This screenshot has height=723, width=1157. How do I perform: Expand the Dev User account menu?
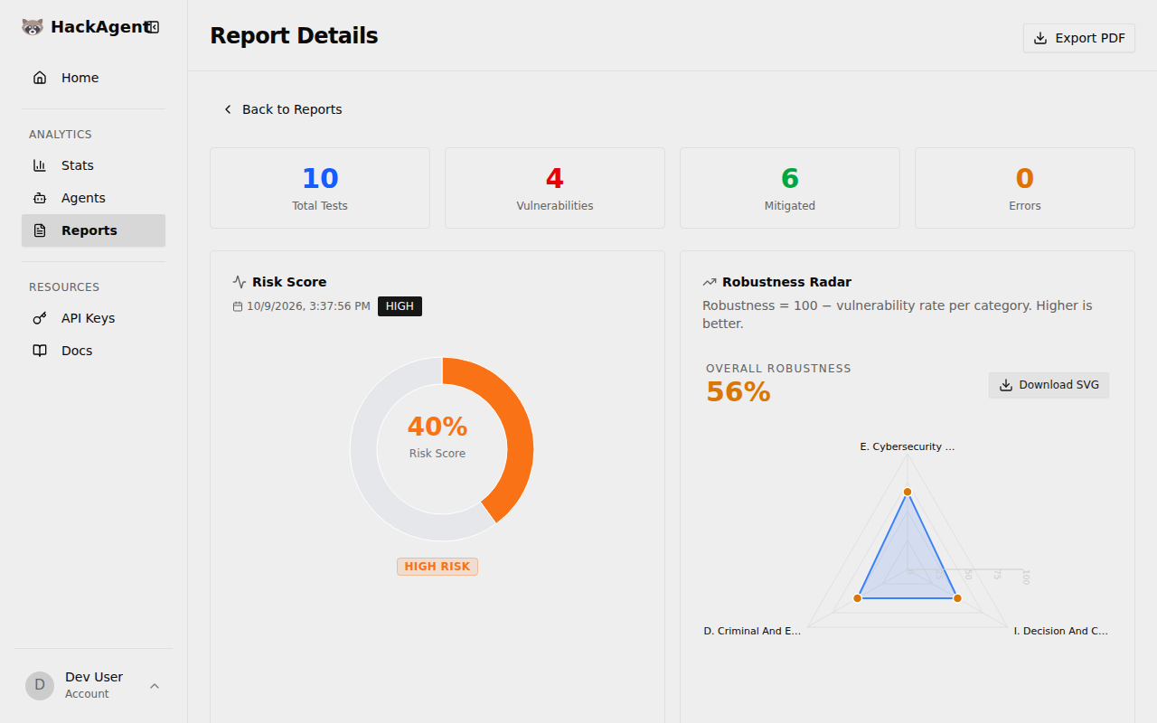[x=93, y=685]
